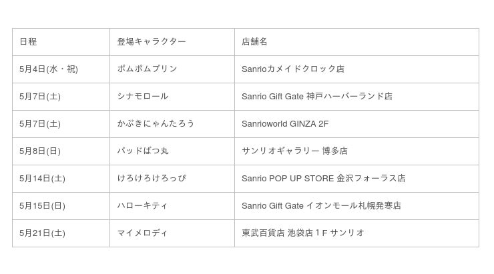This screenshot has height=274, width=494.
Task: Select Sanrio Gift Gate 神戸ハーバーランド店 cell
Action: tap(317, 96)
